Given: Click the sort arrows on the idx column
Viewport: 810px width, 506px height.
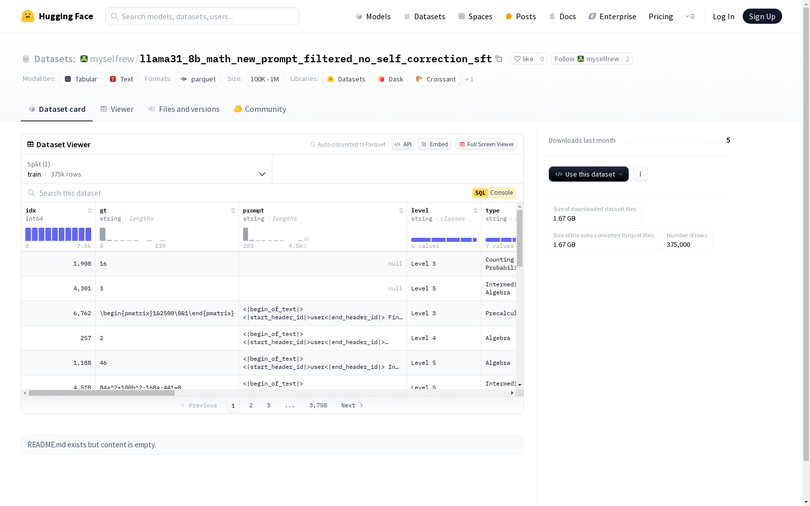Looking at the screenshot, I should [90, 210].
